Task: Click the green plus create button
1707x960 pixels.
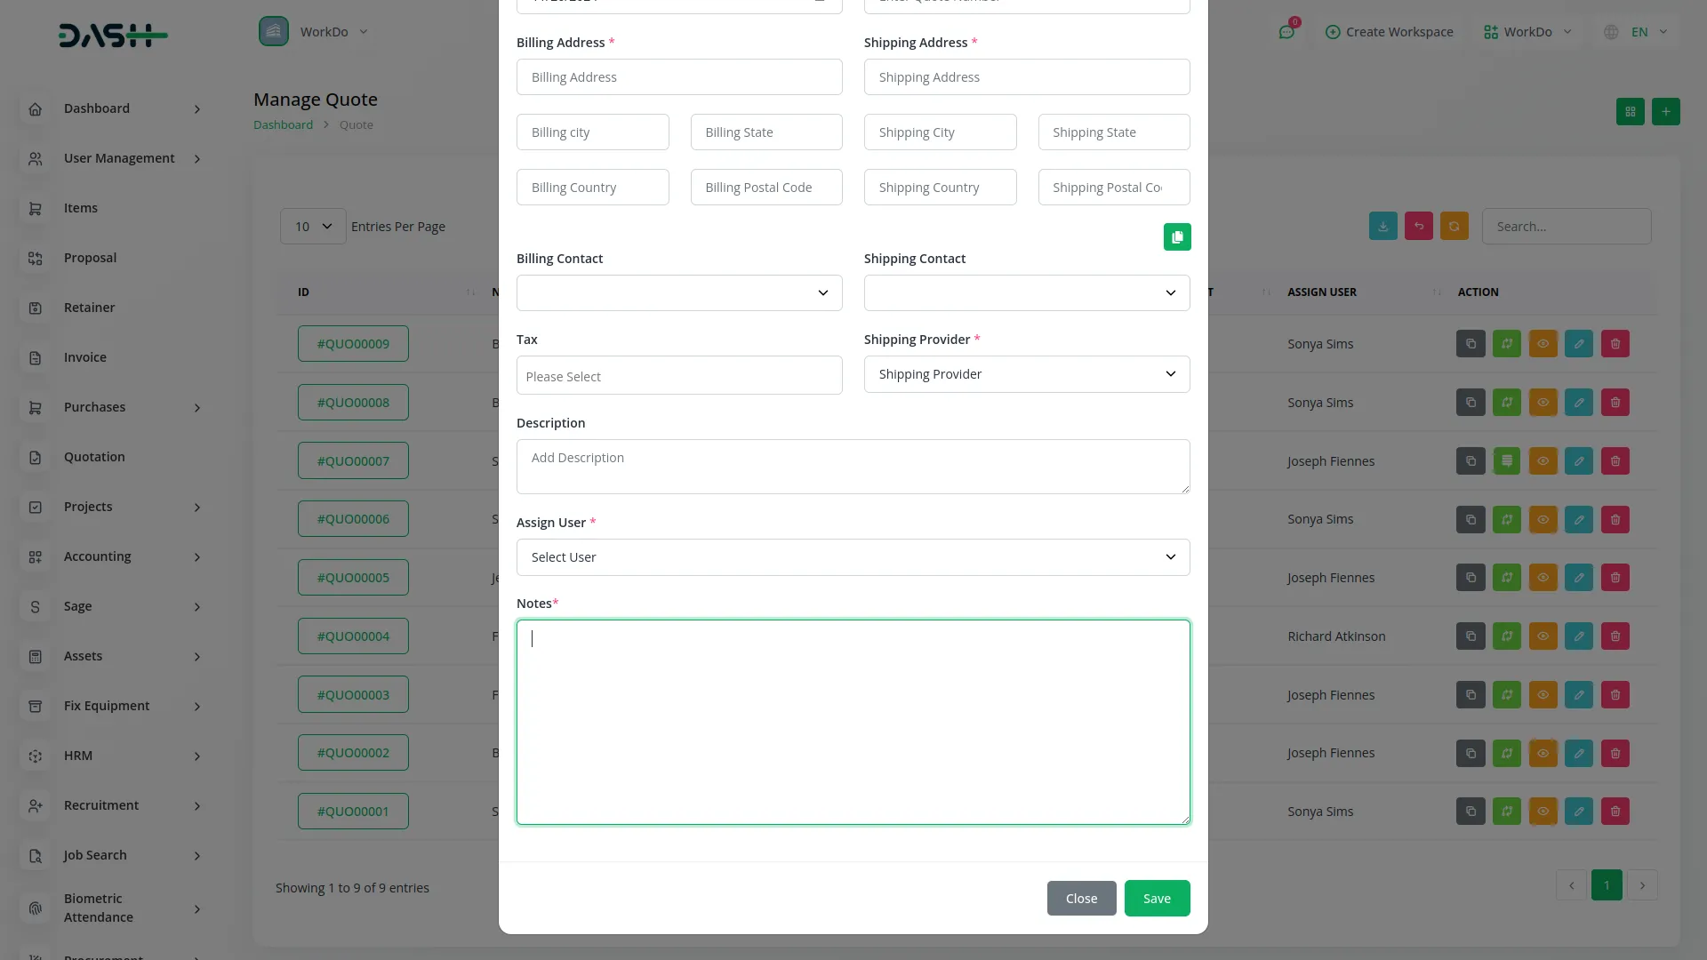Action: coord(1666,112)
